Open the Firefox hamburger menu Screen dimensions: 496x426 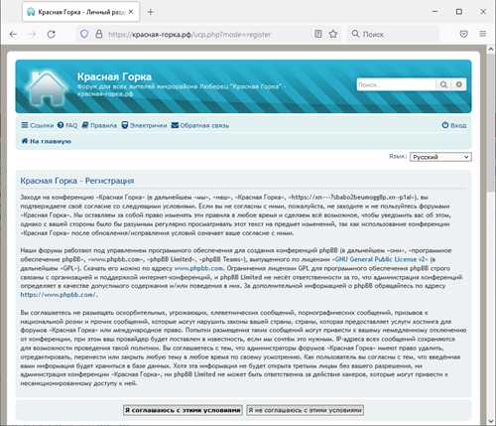[x=483, y=34]
